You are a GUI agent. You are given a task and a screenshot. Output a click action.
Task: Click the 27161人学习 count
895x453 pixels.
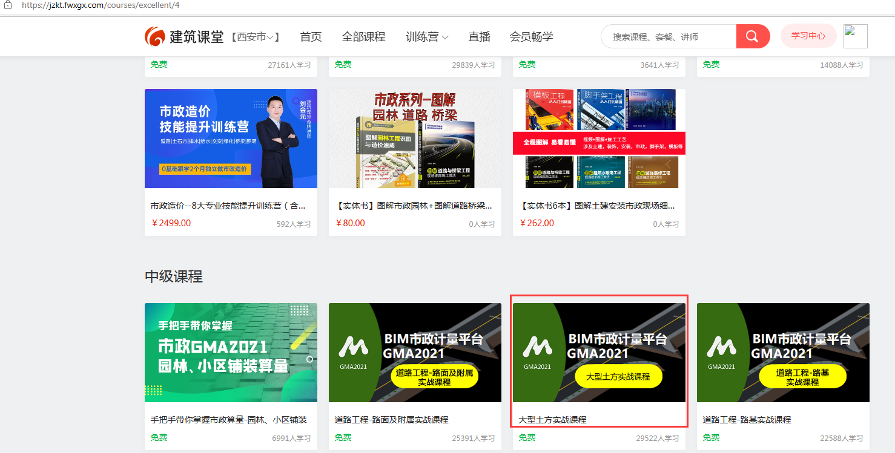click(289, 65)
